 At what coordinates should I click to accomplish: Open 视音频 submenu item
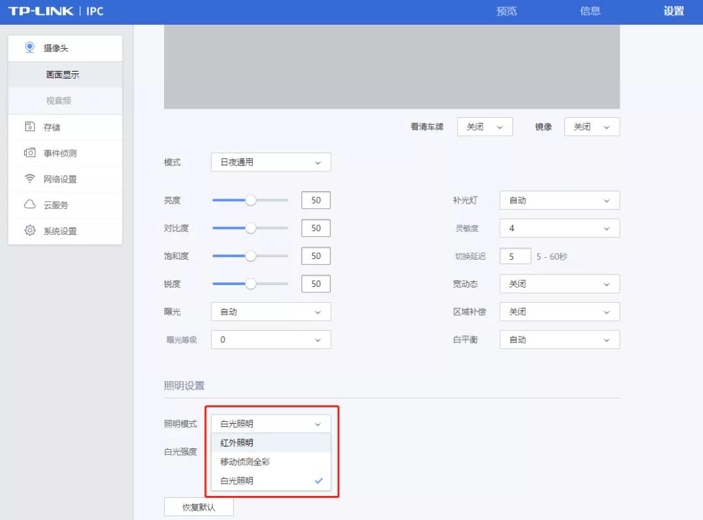59,101
